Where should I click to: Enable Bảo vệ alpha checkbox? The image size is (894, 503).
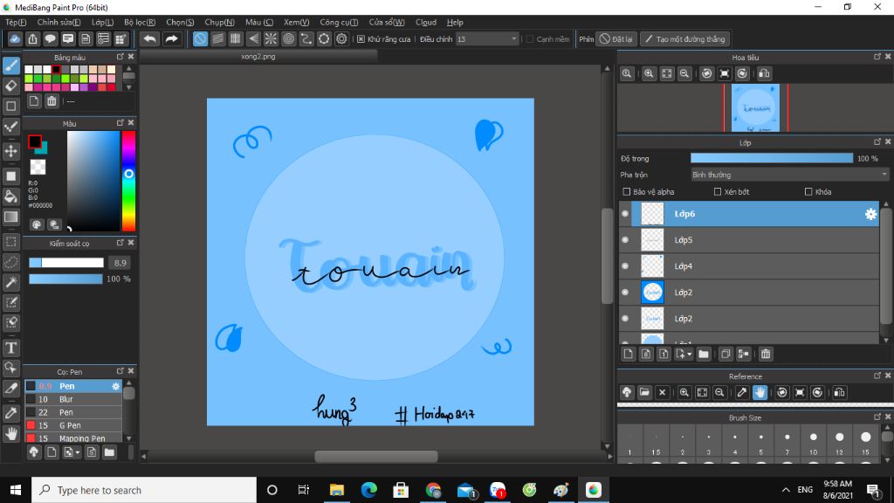(x=627, y=191)
